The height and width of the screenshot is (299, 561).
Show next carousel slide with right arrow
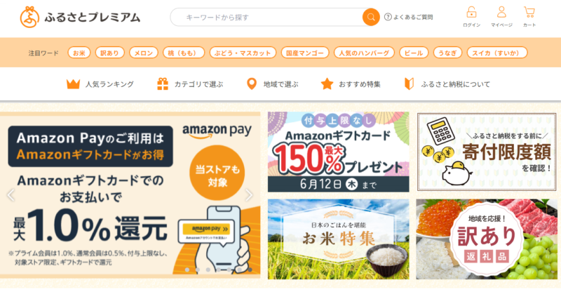[249, 195]
